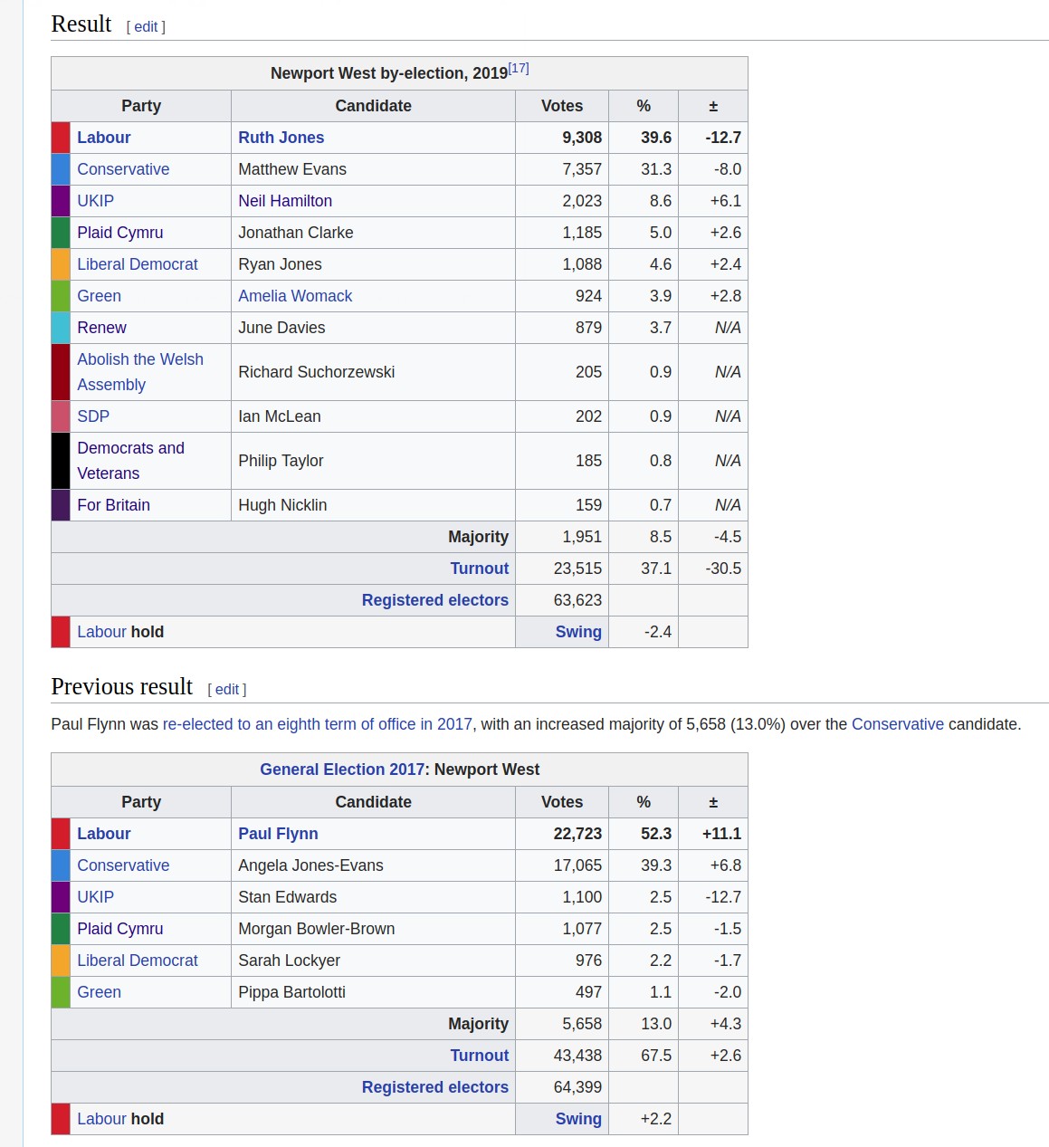Select swing value -2.4 in 2019 table
Image resolution: width=1049 pixels, height=1147 pixels.
click(658, 632)
